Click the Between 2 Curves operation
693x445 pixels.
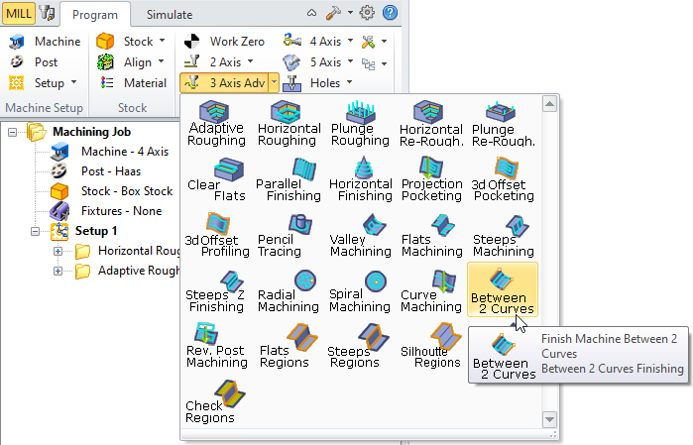click(x=503, y=289)
